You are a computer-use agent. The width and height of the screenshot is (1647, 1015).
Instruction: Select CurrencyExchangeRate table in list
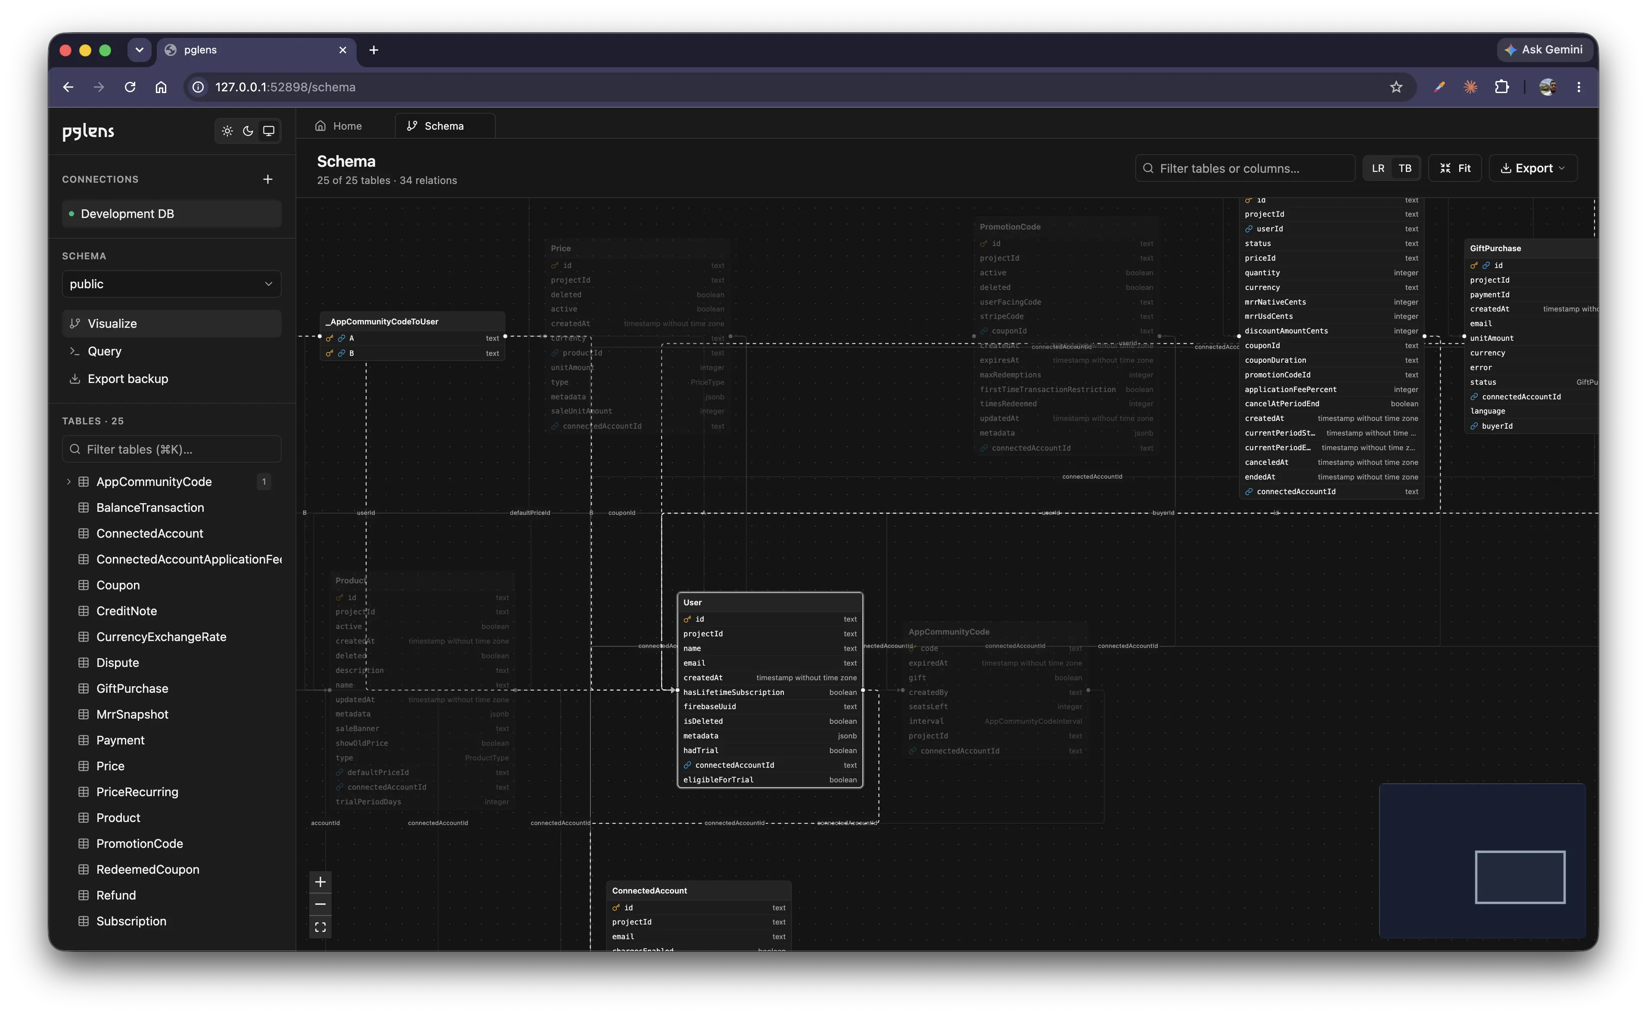pos(161,637)
